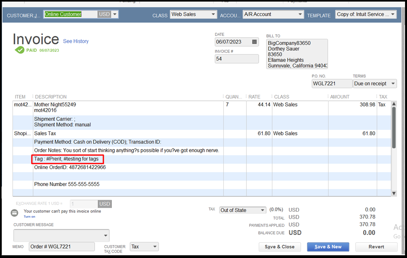Open the Terms dropdown Due on receipt
407x258 pixels.
point(392,84)
